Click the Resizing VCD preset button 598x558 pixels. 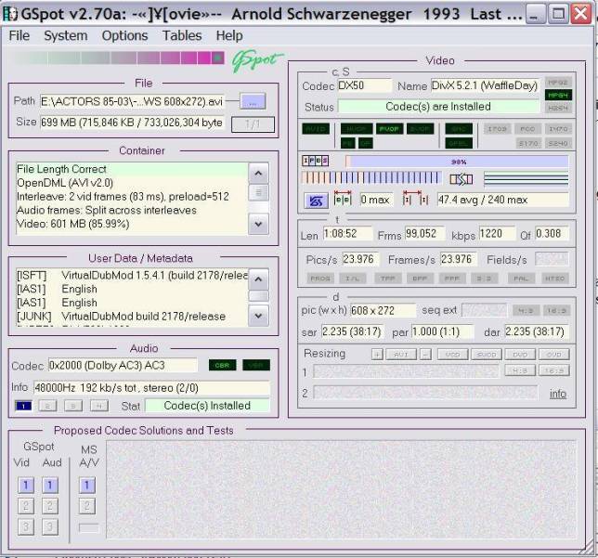[x=453, y=355]
